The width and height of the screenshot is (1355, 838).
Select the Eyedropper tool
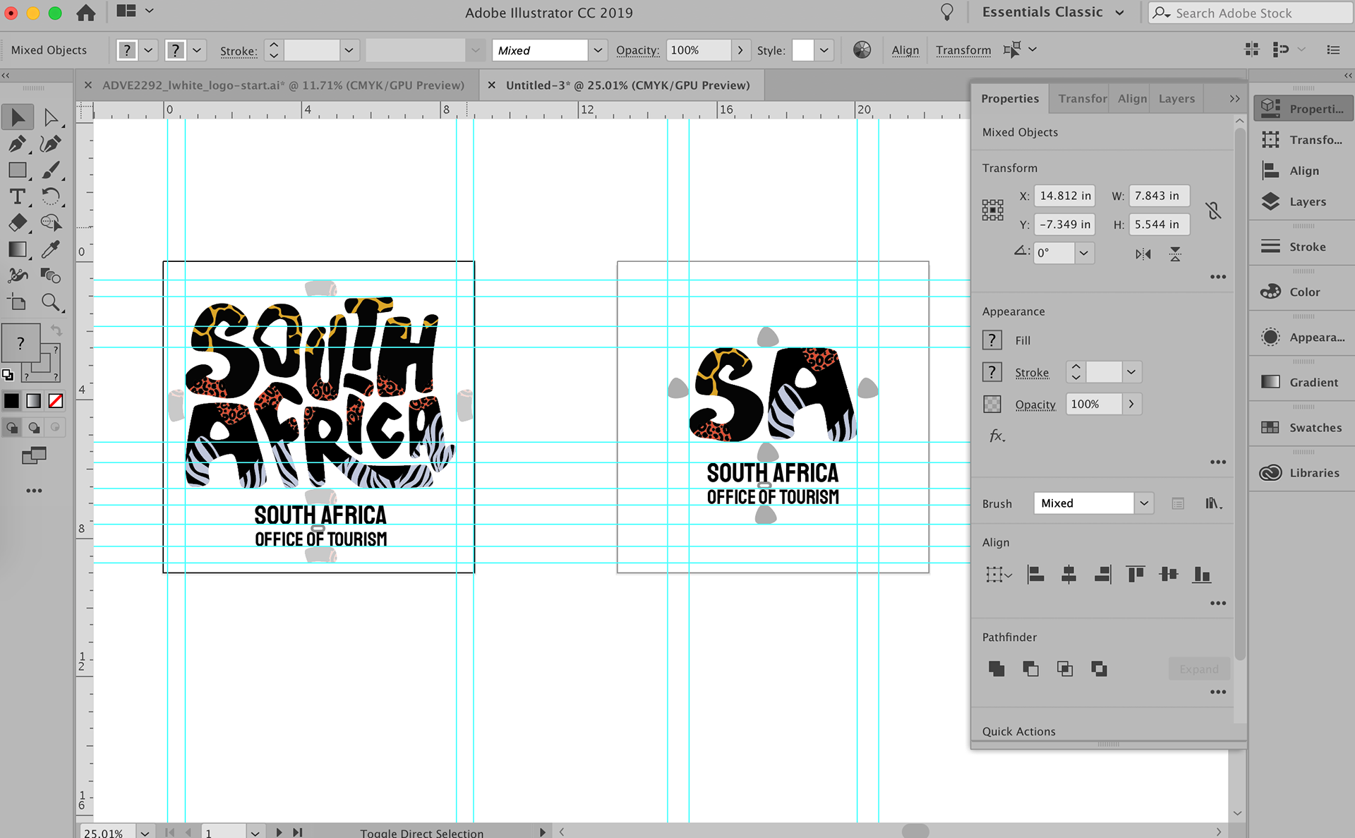point(51,249)
